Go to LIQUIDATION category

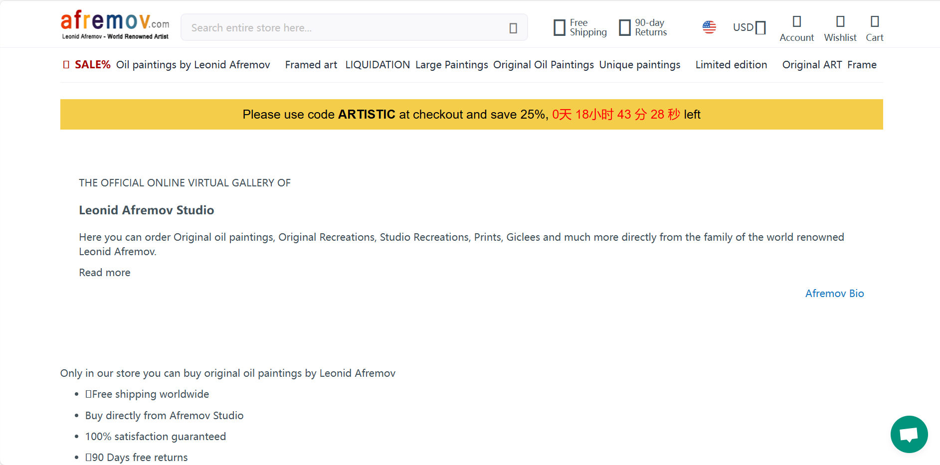[x=377, y=65]
